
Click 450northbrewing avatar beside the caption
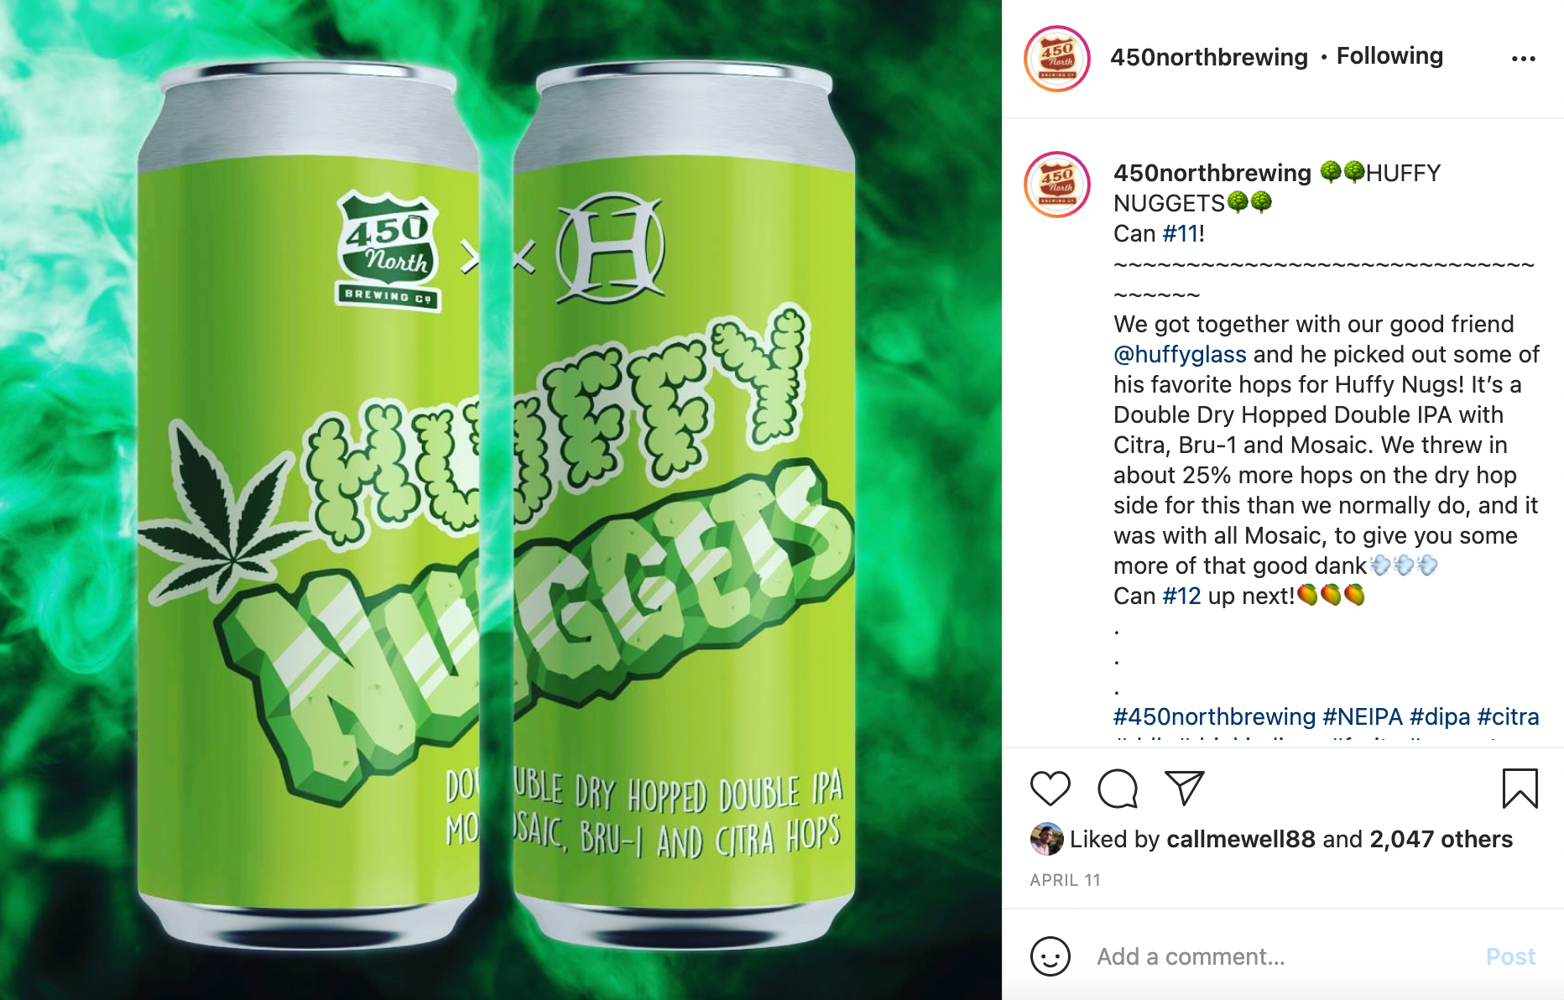[x=1057, y=185]
